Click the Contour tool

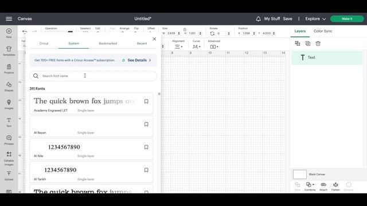(349, 187)
